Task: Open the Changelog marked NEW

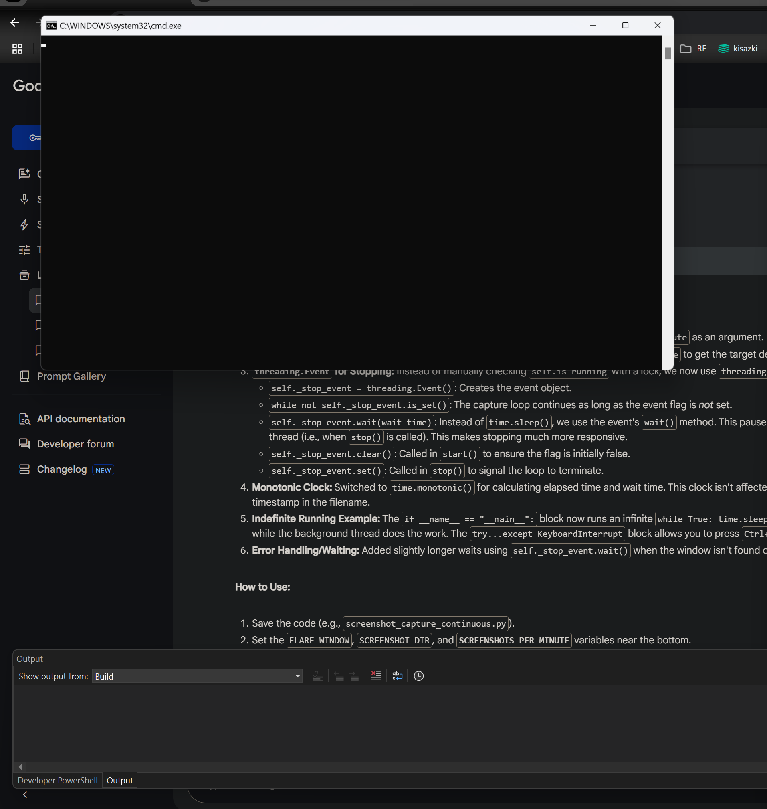Action: click(x=62, y=469)
